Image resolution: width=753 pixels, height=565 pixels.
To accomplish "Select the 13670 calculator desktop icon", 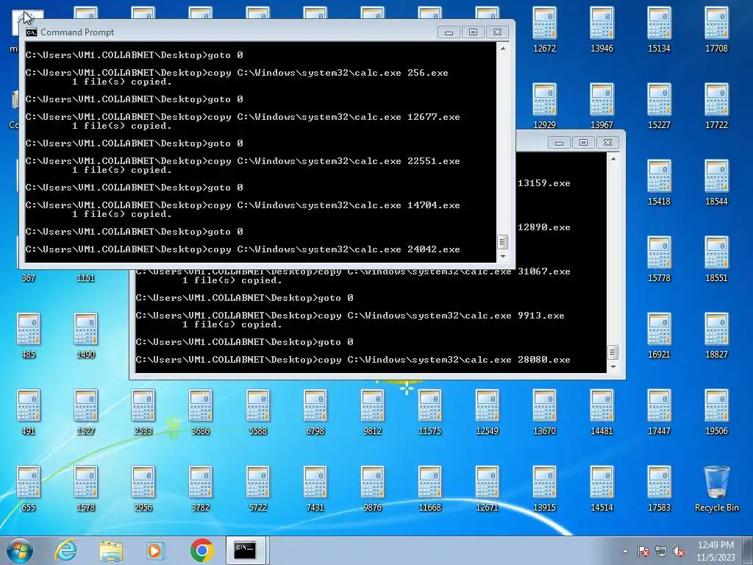I will [545, 412].
